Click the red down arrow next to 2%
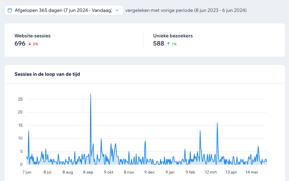This screenshot has height=181, width=289. (x=30, y=44)
